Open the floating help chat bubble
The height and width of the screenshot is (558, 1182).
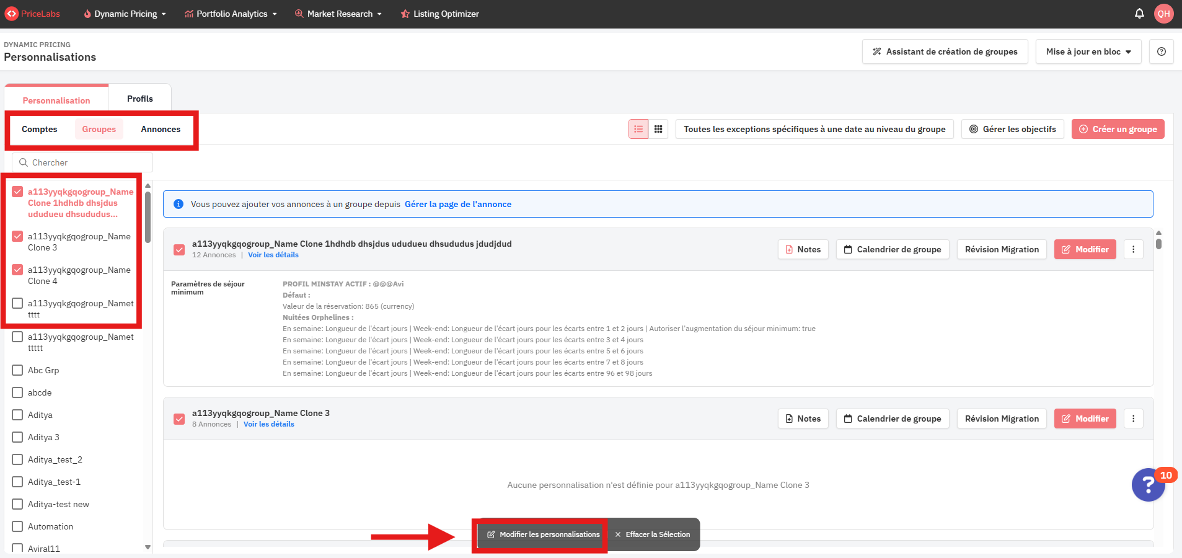point(1149,485)
